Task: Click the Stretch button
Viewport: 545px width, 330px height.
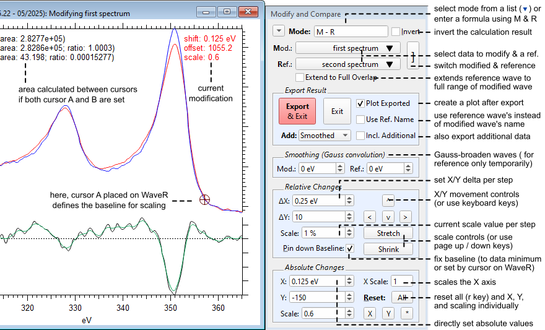Action: pyautogui.click(x=388, y=233)
